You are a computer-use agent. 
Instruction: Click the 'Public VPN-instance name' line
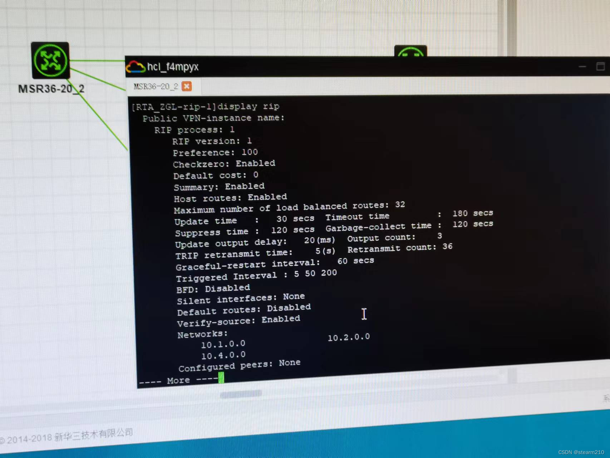coord(213,118)
